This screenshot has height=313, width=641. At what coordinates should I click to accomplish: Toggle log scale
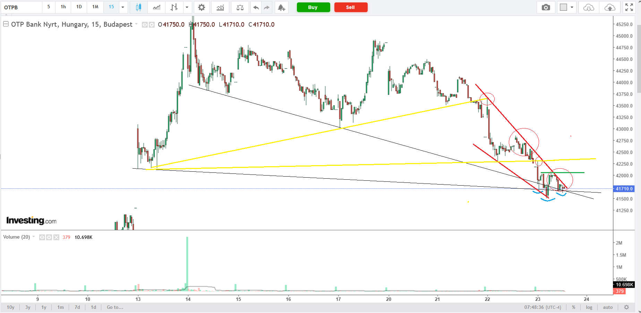point(589,307)
